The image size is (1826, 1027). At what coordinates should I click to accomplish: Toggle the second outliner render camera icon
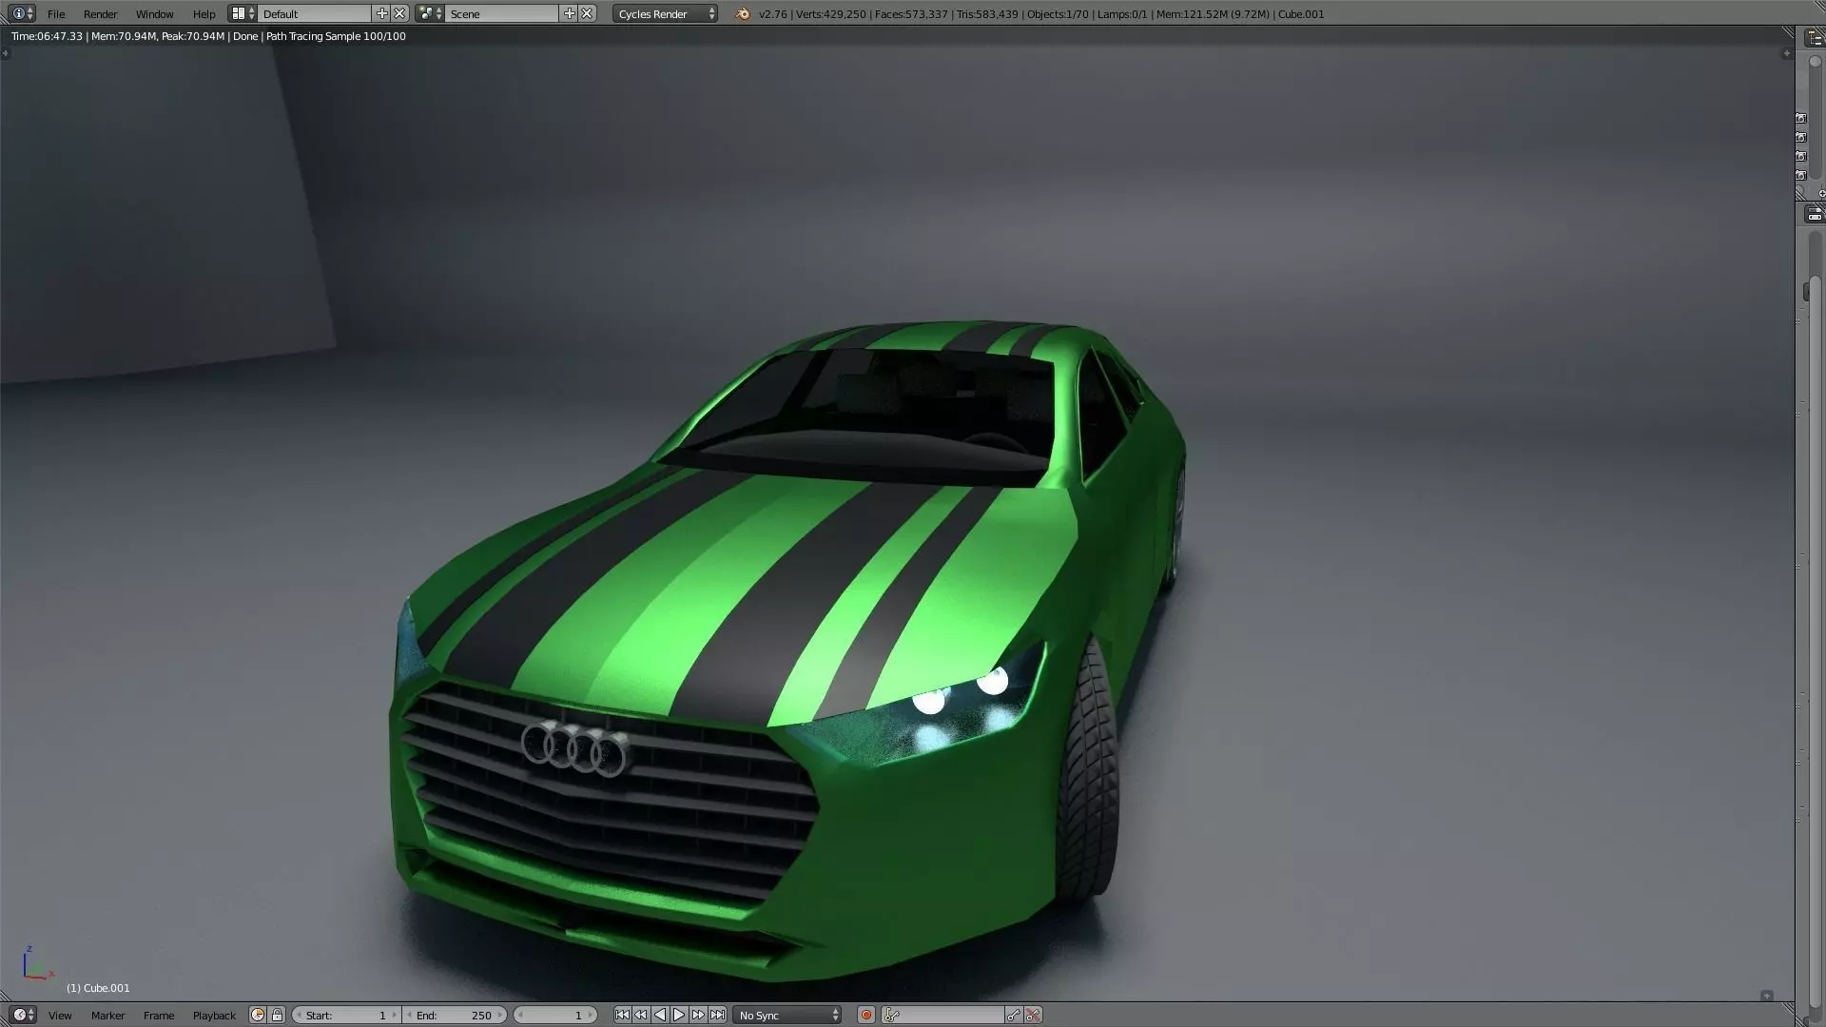pos(1801,138)
